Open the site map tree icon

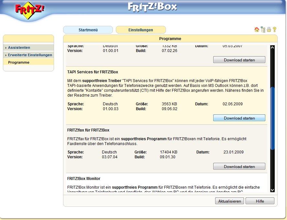click(x=263, y=29)
